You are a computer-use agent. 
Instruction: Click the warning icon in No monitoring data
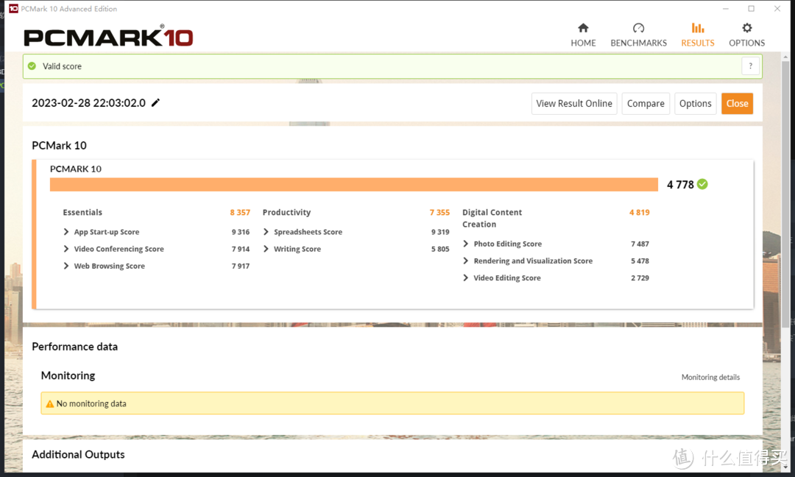[50, 404]
